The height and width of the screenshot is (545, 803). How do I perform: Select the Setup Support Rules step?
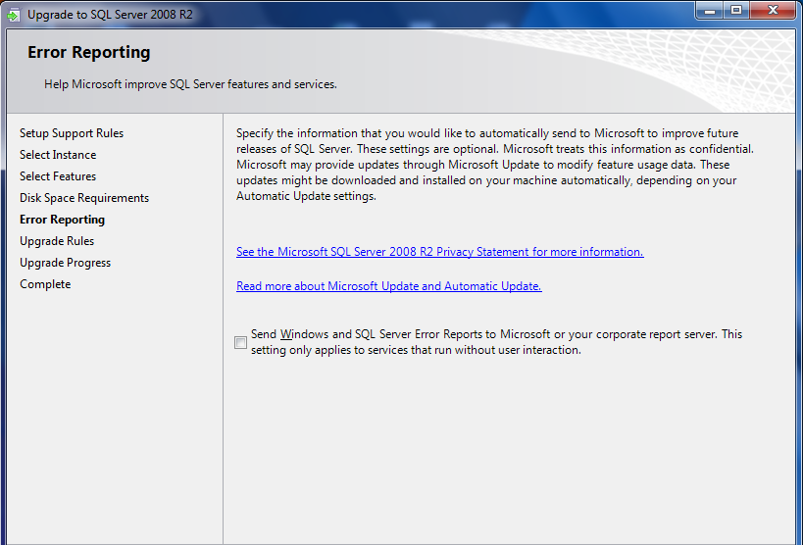(x=72, y=133)
